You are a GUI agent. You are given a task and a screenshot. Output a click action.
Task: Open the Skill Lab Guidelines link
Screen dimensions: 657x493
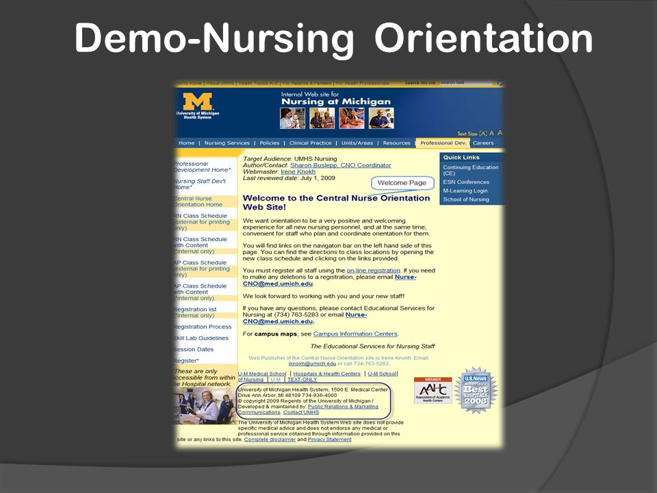201,338
